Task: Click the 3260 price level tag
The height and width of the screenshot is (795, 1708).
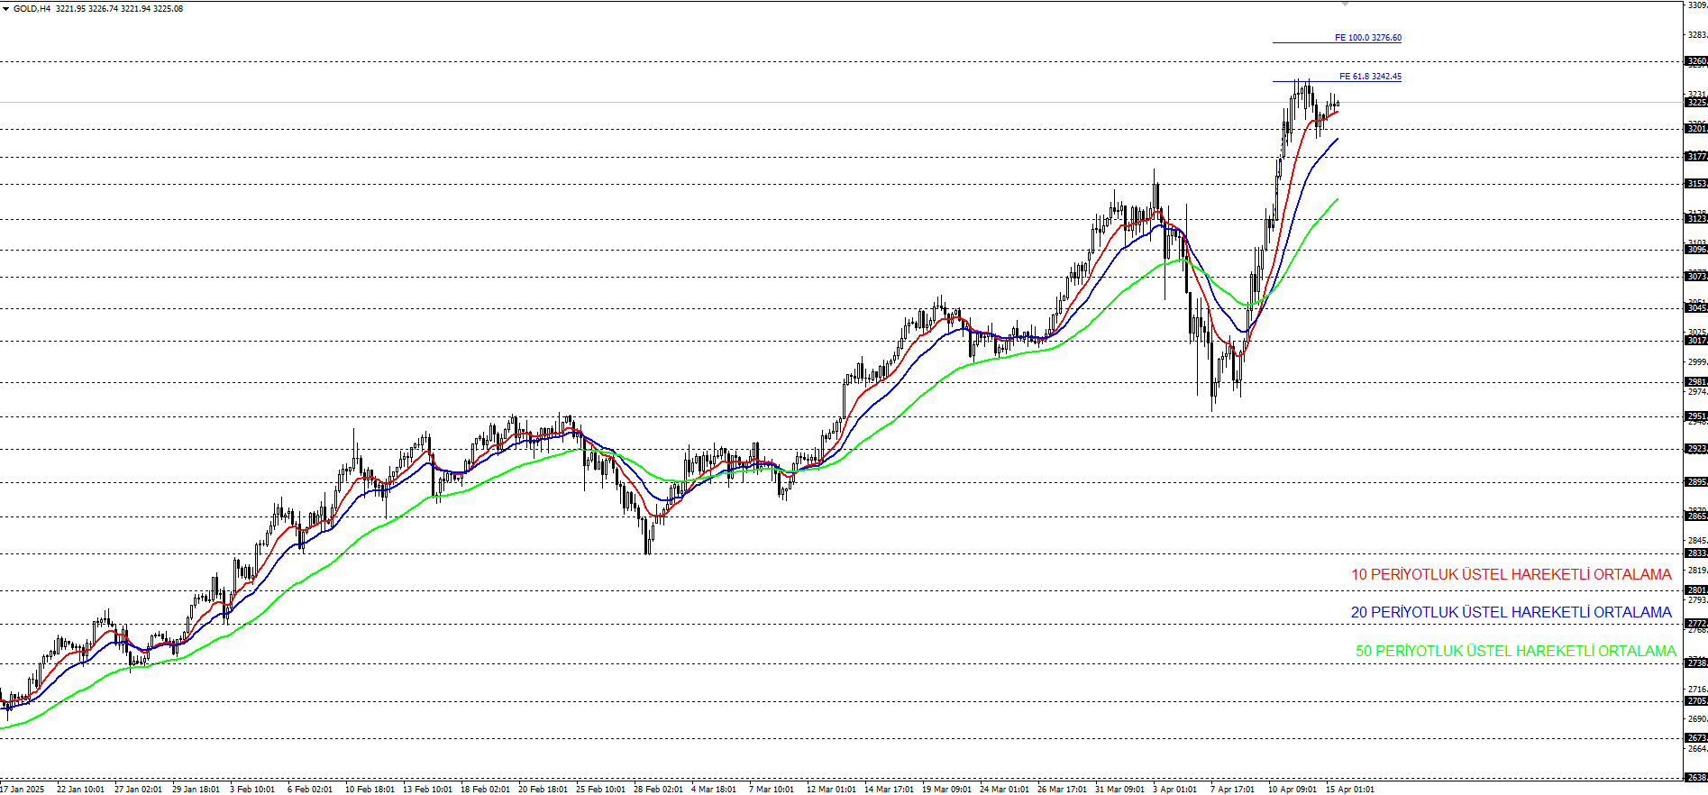Action: pos(1696,62)
